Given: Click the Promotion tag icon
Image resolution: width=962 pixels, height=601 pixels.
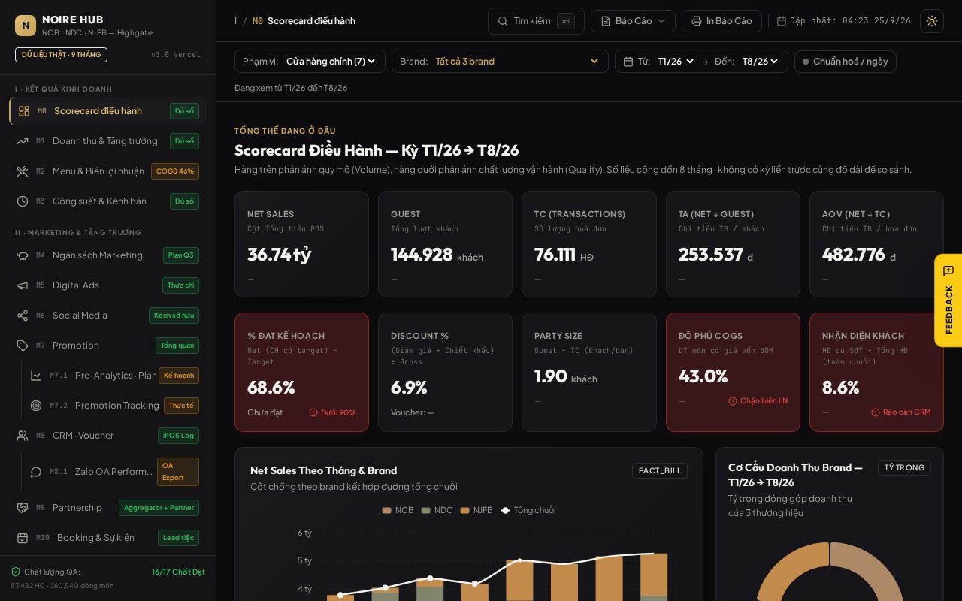Looking at the screenshot, I should (x=23, y=346).
